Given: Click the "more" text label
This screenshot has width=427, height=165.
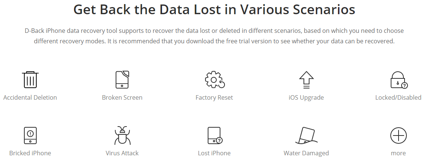Looking at the screenshot, I should (398, 153).
